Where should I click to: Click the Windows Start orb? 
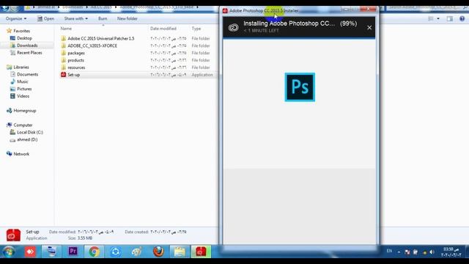click(8, 252)
